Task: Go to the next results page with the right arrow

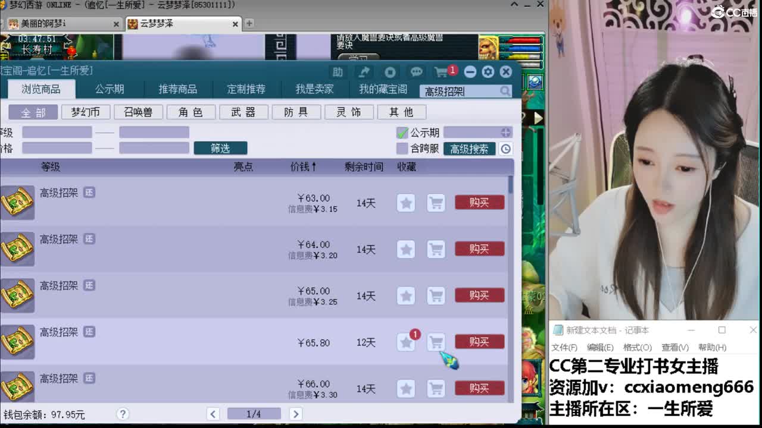Action: [x=296, y=413]
